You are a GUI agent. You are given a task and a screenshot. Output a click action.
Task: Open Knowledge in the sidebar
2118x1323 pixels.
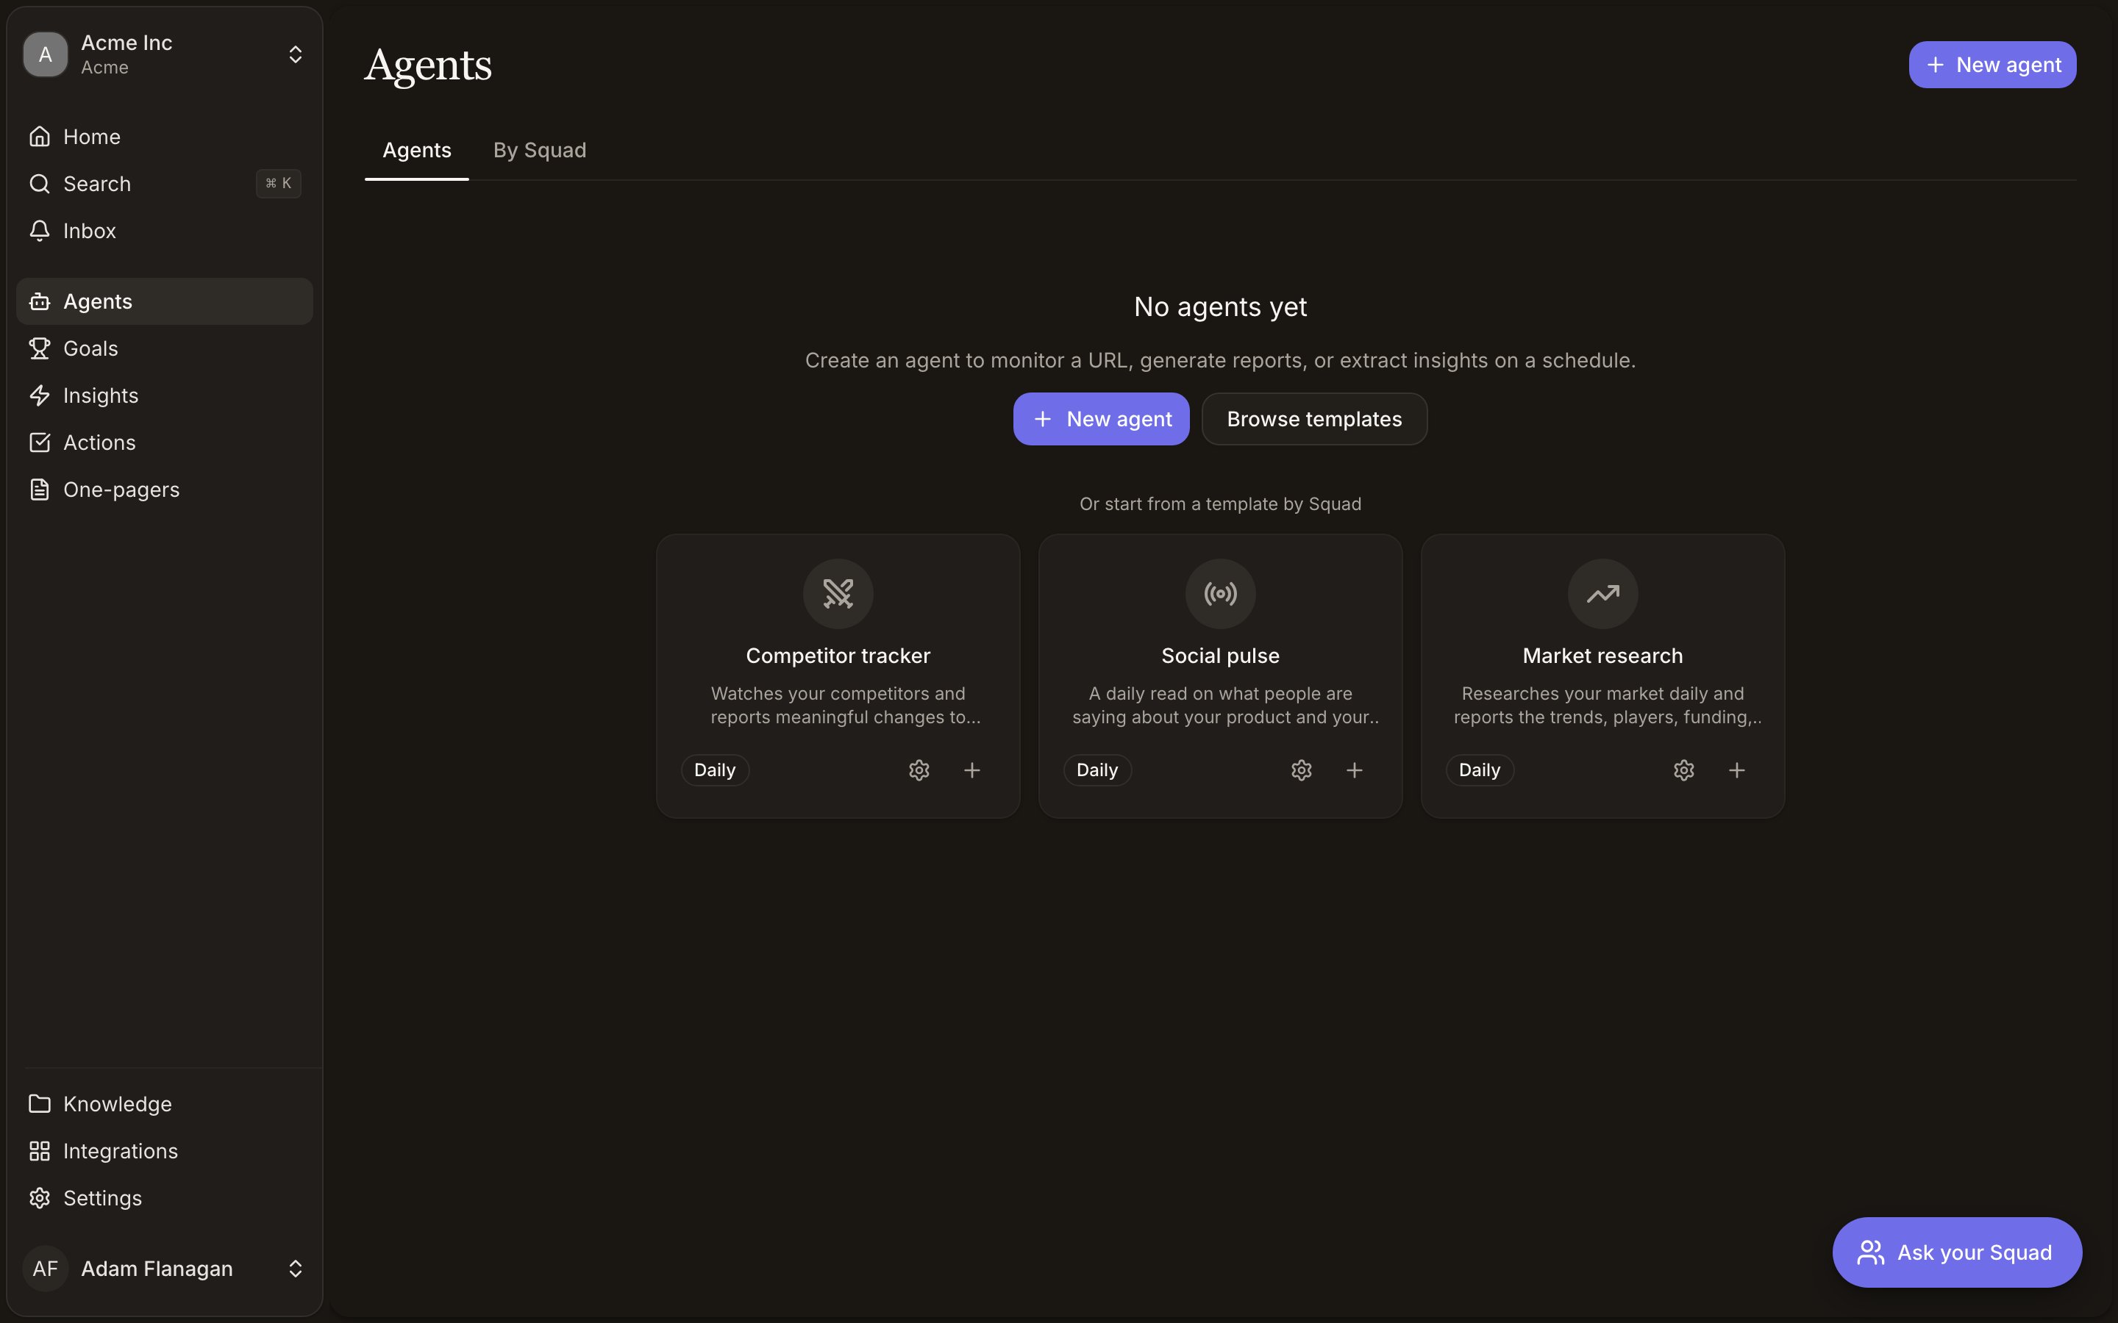165,1104
